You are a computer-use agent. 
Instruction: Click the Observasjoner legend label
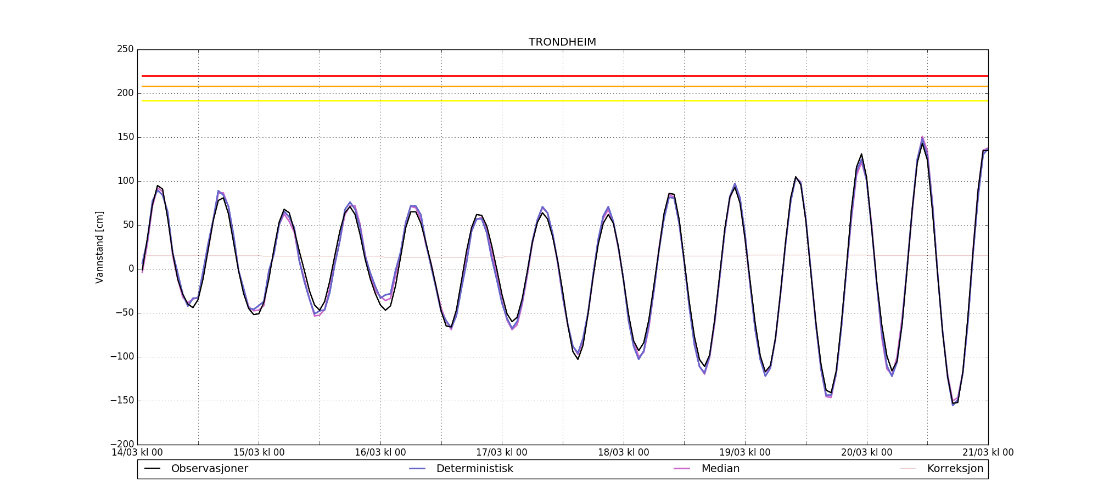pos(209,469)
